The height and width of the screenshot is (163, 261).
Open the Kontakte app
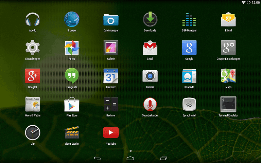(189, 76)
